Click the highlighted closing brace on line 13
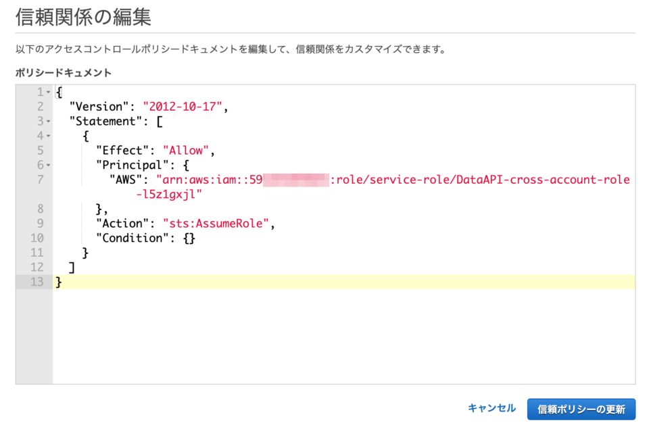 coord(58,282)
